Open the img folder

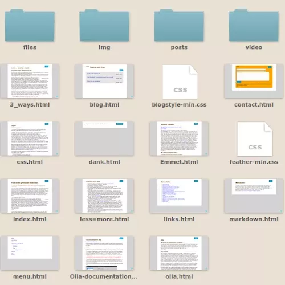coord(104,25)
